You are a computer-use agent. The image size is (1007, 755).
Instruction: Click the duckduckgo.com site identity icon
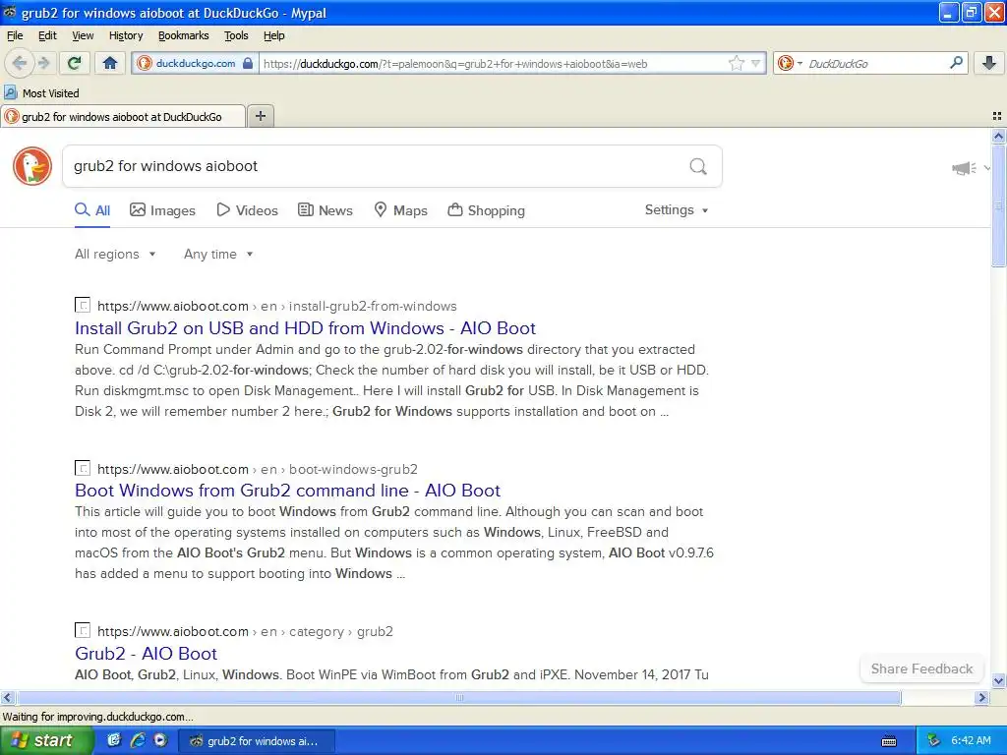145,63
